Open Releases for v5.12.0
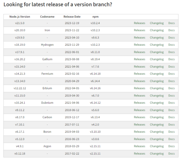Image resolution: width=181 pixels, height=159 pixels. click(x=139, y=139)
